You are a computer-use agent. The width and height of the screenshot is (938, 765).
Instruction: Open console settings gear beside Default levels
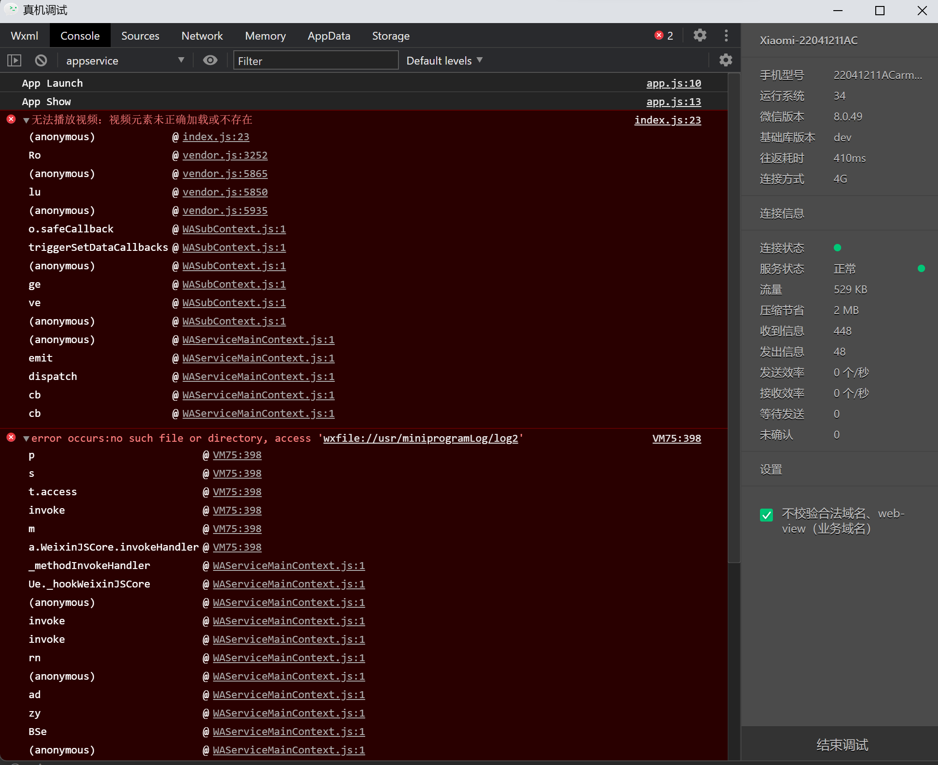point(725,60)
